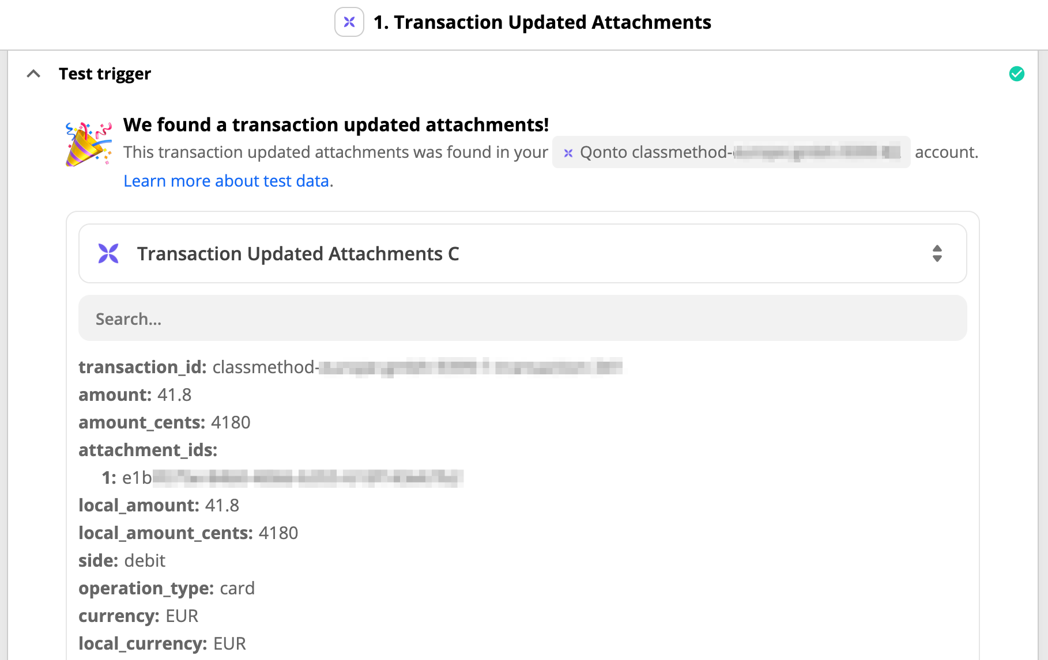Open the Transaction Updated Attachments C dropdown
The width and height of the screenshot is (1048, 660).
pos(522,253)
